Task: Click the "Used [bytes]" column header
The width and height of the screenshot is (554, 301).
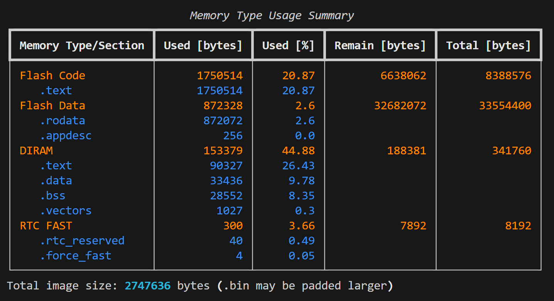Action: click(x=203, y=45)
